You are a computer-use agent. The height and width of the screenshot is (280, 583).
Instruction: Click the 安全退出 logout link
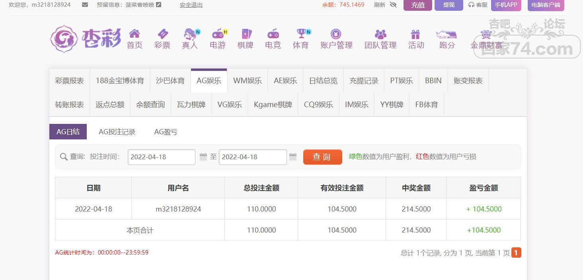pyautogui.click(x=191, y=5)
